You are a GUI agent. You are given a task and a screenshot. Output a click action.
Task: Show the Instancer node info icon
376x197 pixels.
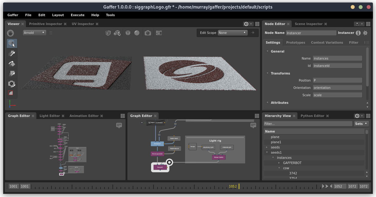(x=358, y=33)
